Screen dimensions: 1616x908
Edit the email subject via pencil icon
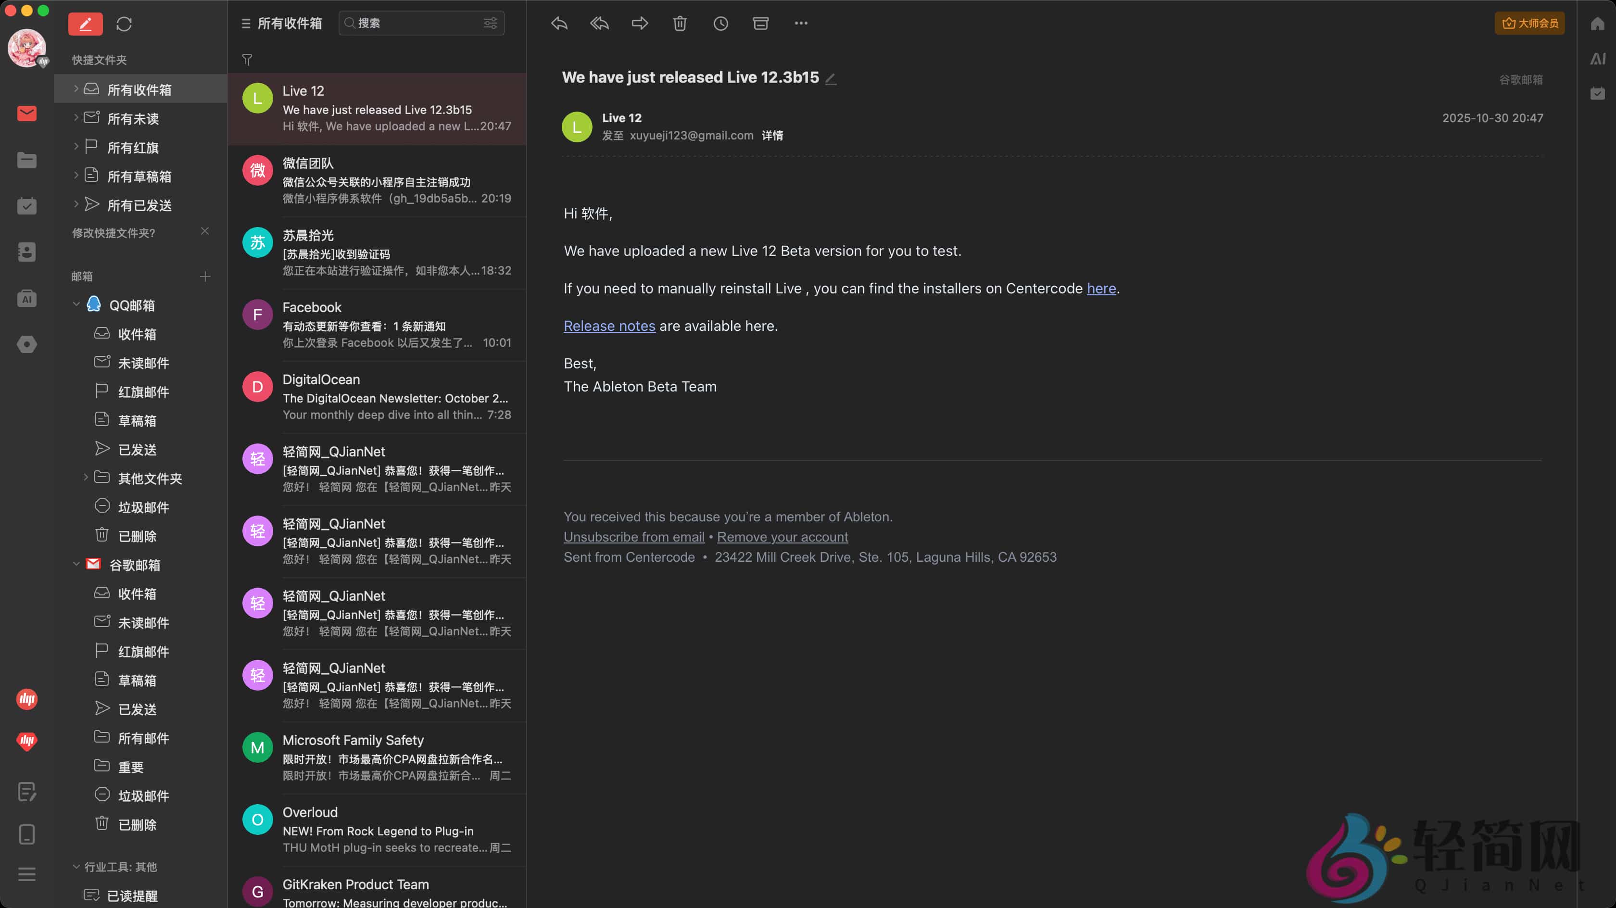pyautogui.click(x=830, y=78)
